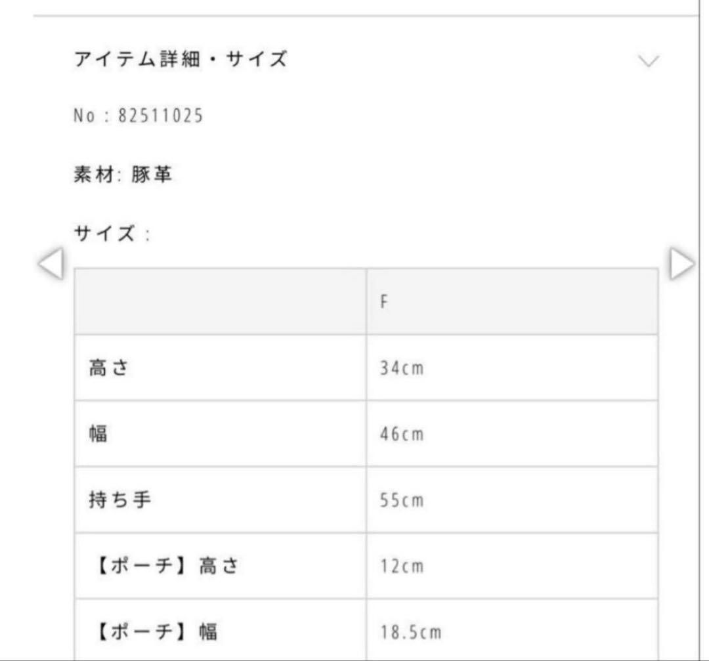Select the 【ポーチ】高さ row label

point(163,566)
